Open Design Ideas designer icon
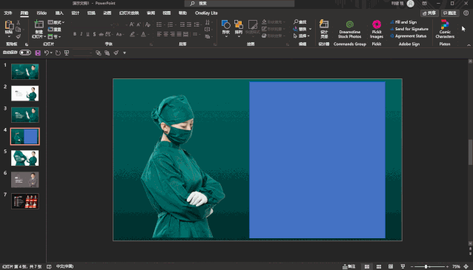The image size is (473, 270). pyautogui.click(x=324, y=24)
